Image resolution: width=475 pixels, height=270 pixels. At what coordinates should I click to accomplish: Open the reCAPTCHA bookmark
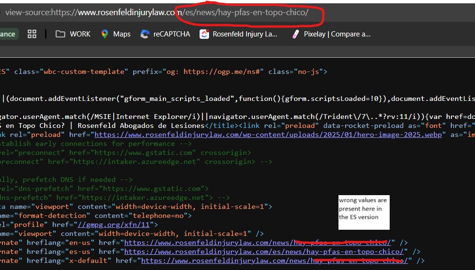(165, 34)
